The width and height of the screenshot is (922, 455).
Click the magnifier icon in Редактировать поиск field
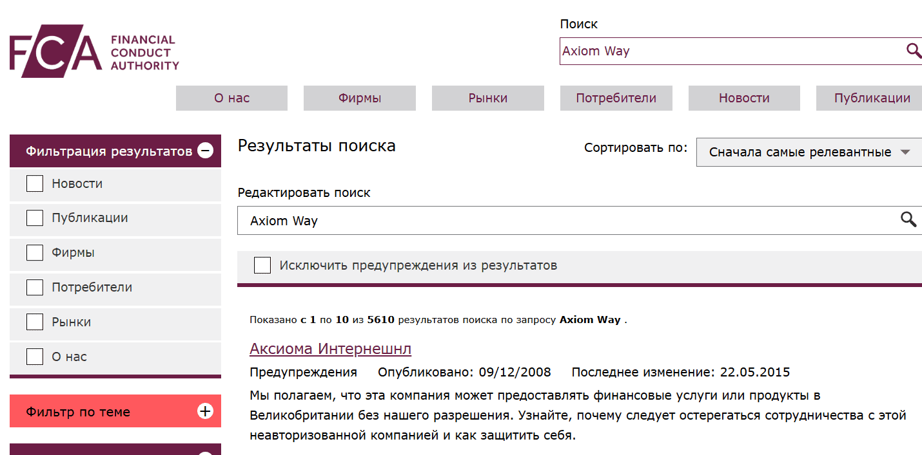908,219
